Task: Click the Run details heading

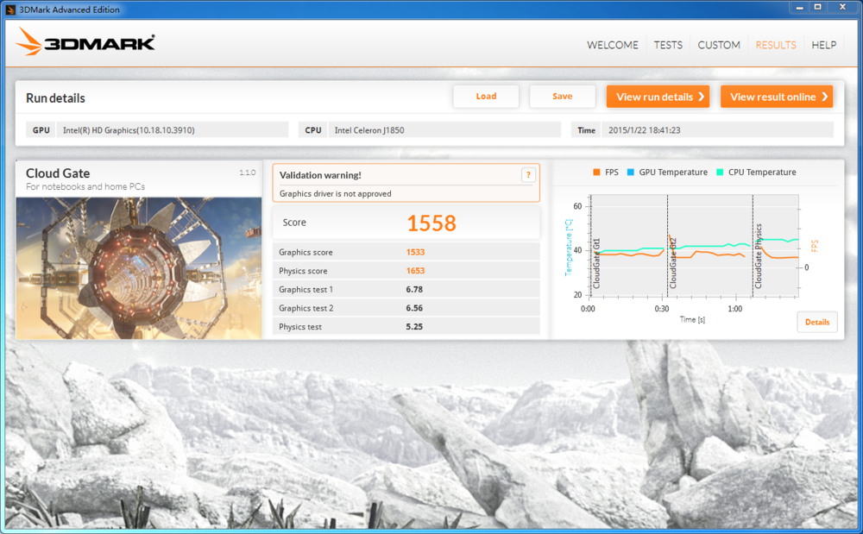Action: (55, 98)
